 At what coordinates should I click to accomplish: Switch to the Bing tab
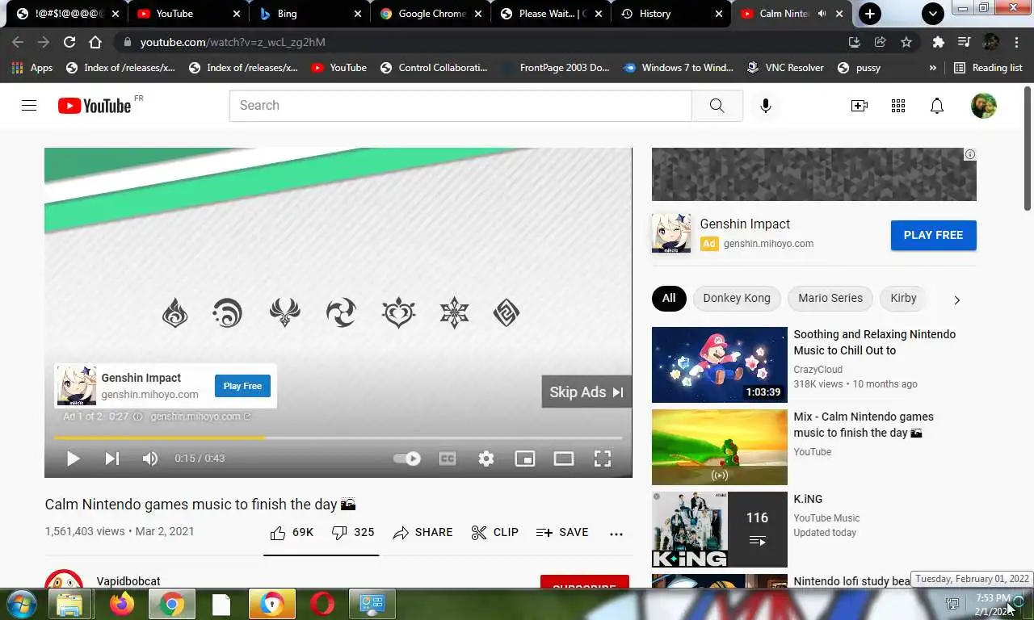point(309,14)
